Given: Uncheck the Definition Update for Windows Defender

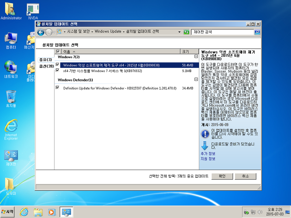Looking at the screenshot, I should point(58,87).
